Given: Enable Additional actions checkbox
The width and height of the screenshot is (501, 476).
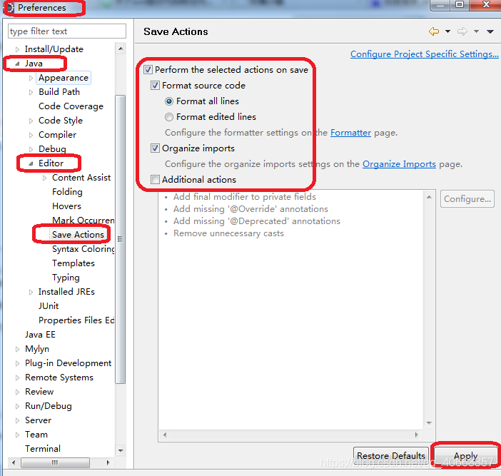Looking at the screenshot, I should [x=155, y=180].
